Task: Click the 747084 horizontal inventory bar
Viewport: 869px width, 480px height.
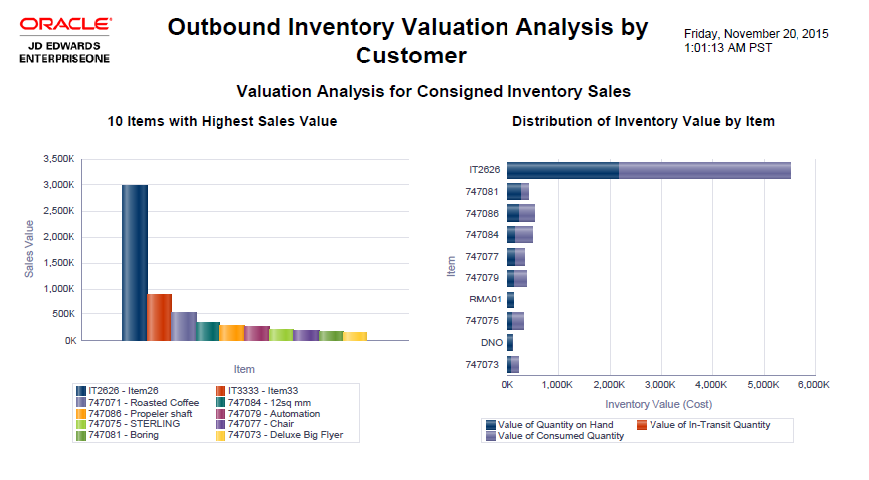Action: [x=519, y=235]
